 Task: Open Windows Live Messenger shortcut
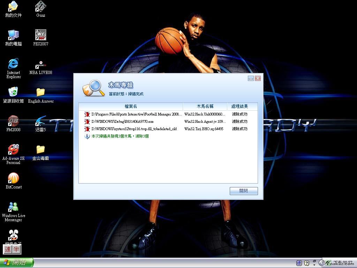click(14, 211)
